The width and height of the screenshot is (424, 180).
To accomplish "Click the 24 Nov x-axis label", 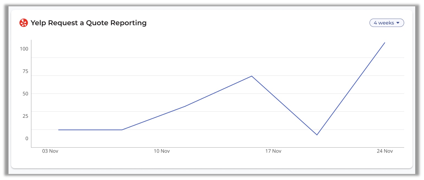I will [385, 151].
